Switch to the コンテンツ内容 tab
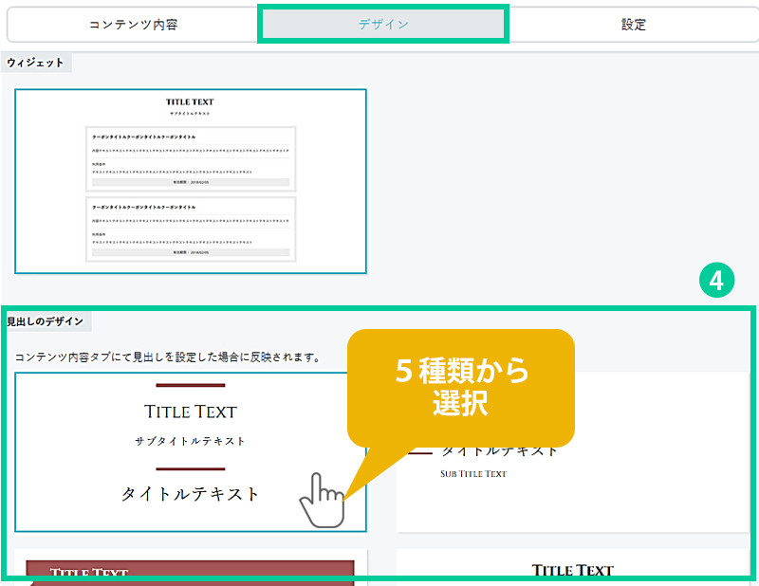 pos(132,25)
